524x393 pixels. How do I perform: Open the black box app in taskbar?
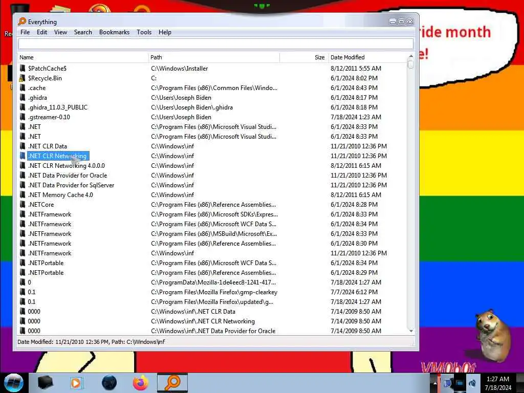pyautogui.click(x=45, y=383)
